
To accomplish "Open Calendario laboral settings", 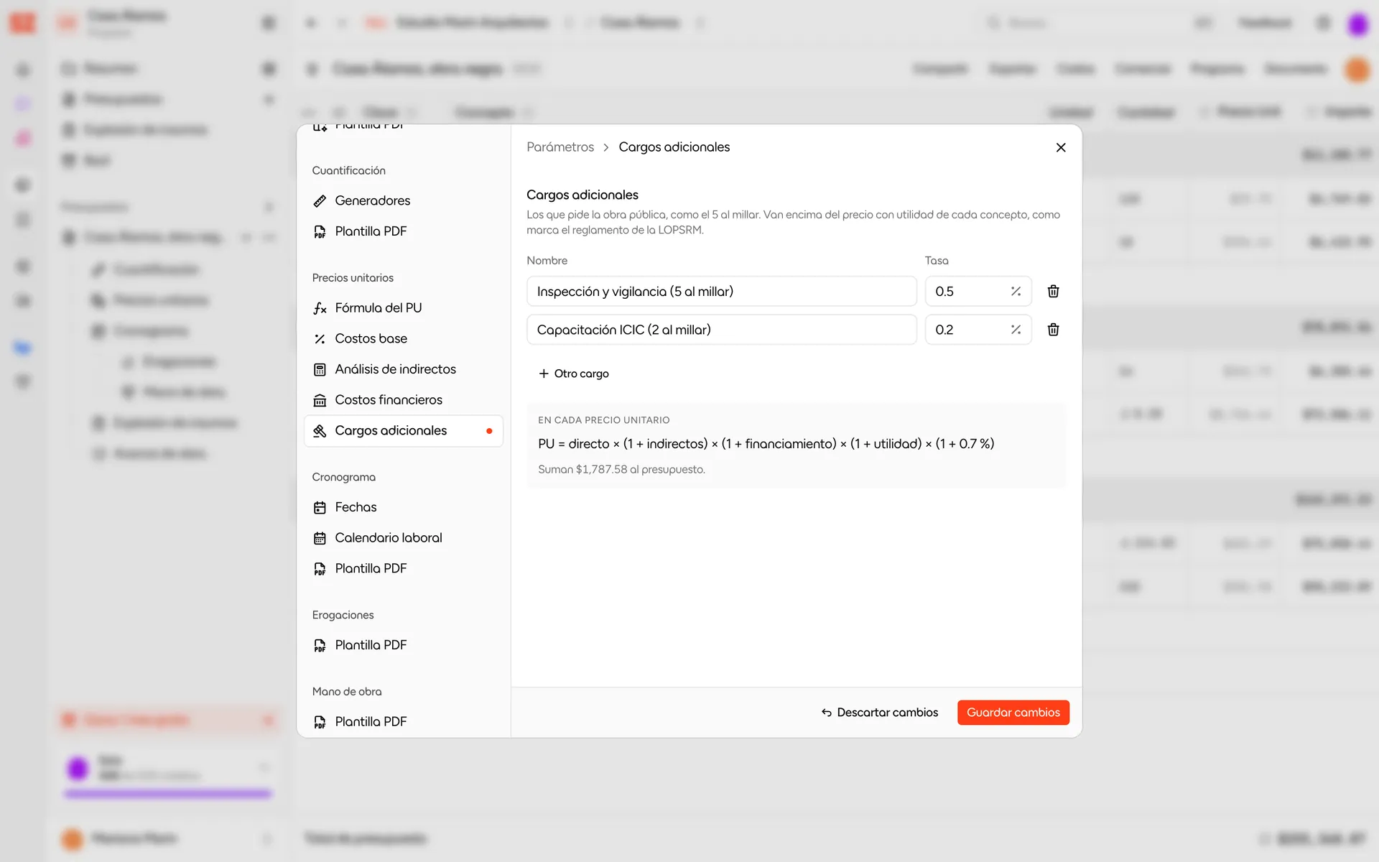I will tap(404, 537).
